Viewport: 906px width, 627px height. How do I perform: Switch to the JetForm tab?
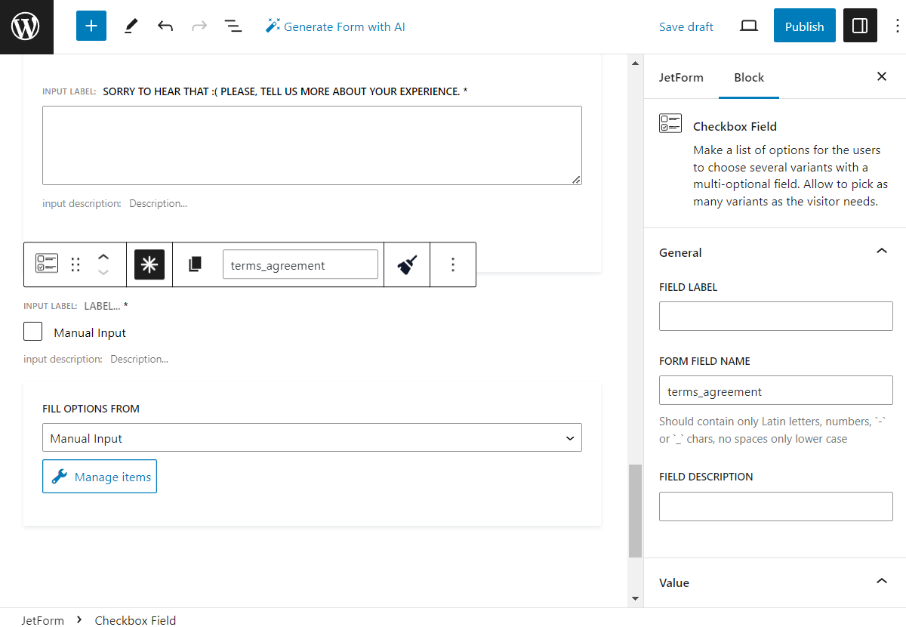(x=682, y=77)
